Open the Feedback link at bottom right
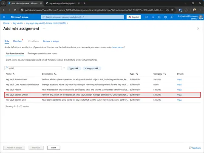Screen dimensions: 204x153 coord(195,148)
